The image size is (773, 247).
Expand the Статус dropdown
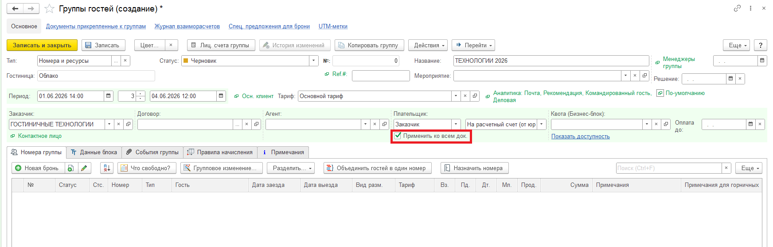314,61
